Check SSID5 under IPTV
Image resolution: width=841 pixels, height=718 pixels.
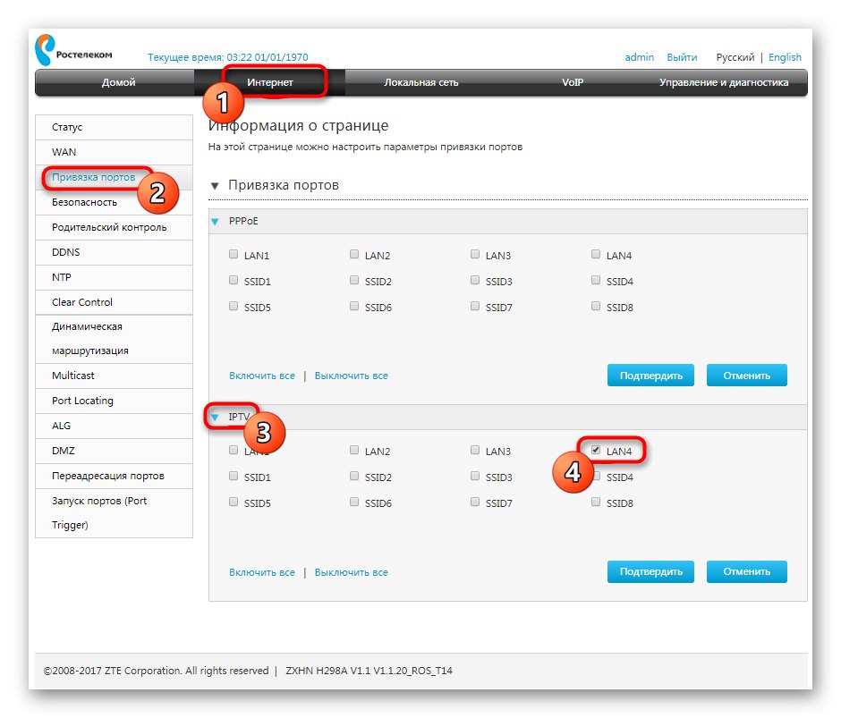pos(234,502)
